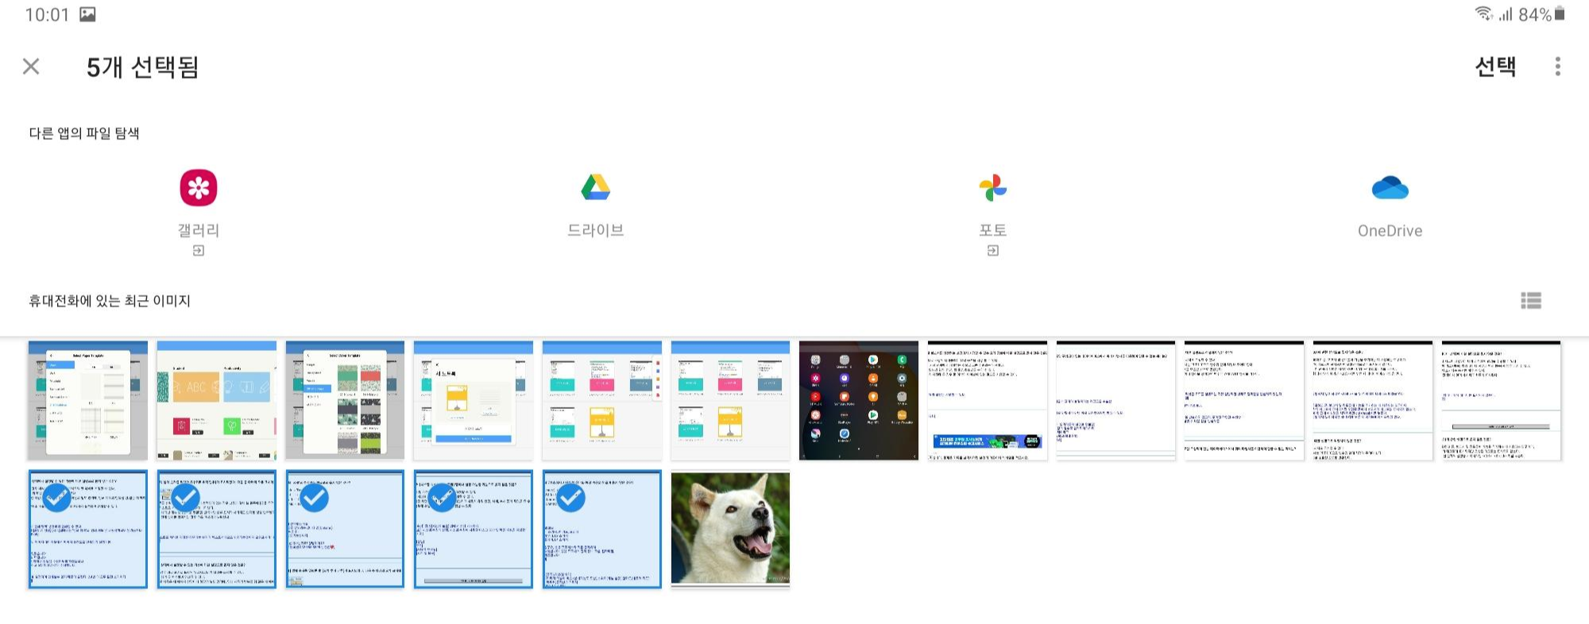Pick the screenshot showing the orange ABC cover

[x=216, y=400]
